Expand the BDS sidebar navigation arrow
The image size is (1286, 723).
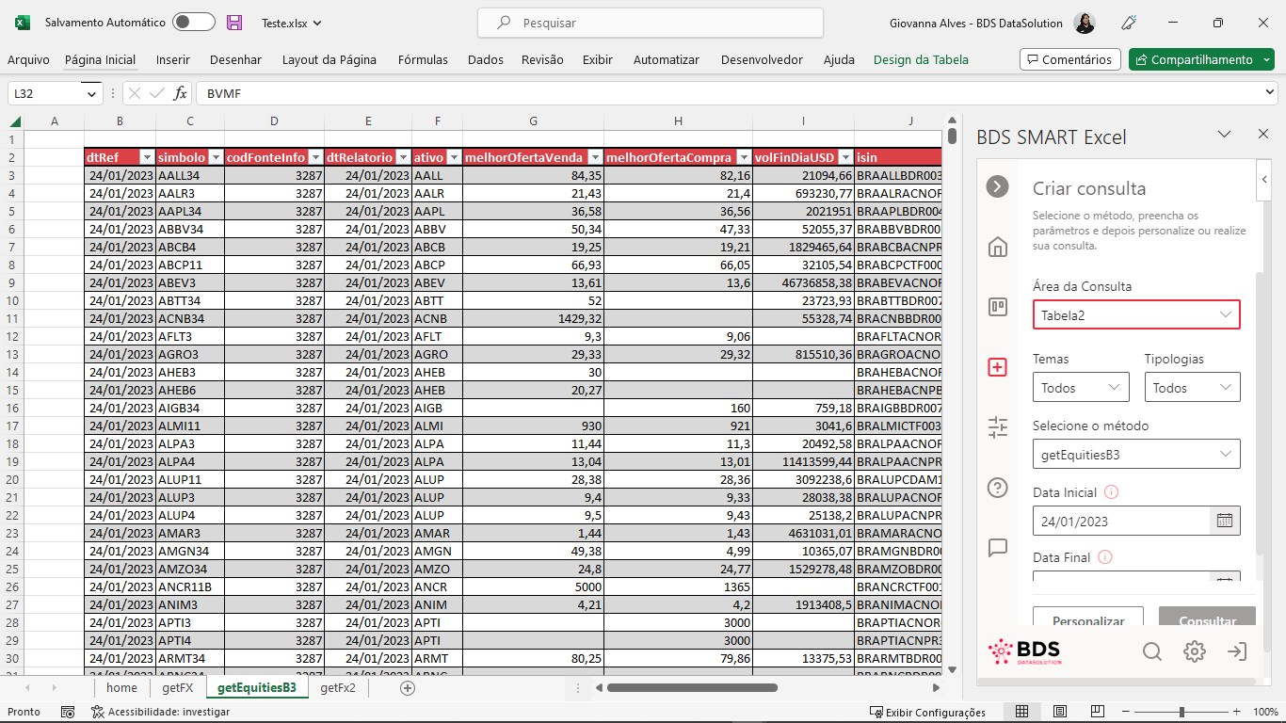click(997, 186)
